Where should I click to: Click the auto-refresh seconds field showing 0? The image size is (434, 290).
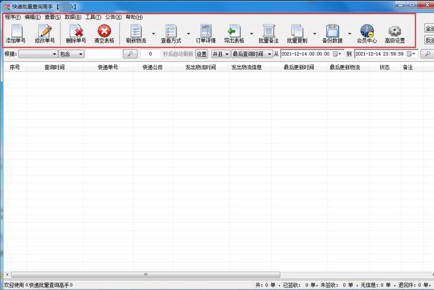click(151, 54)
